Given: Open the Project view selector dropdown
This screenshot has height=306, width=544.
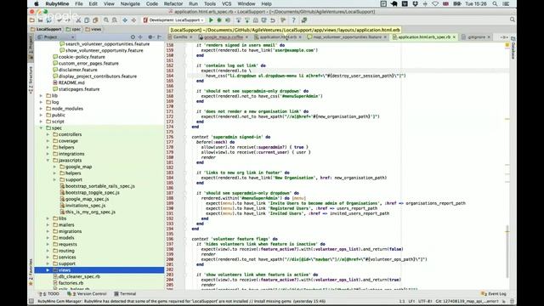Looking at the screenshot, I should tap(56, 37).
